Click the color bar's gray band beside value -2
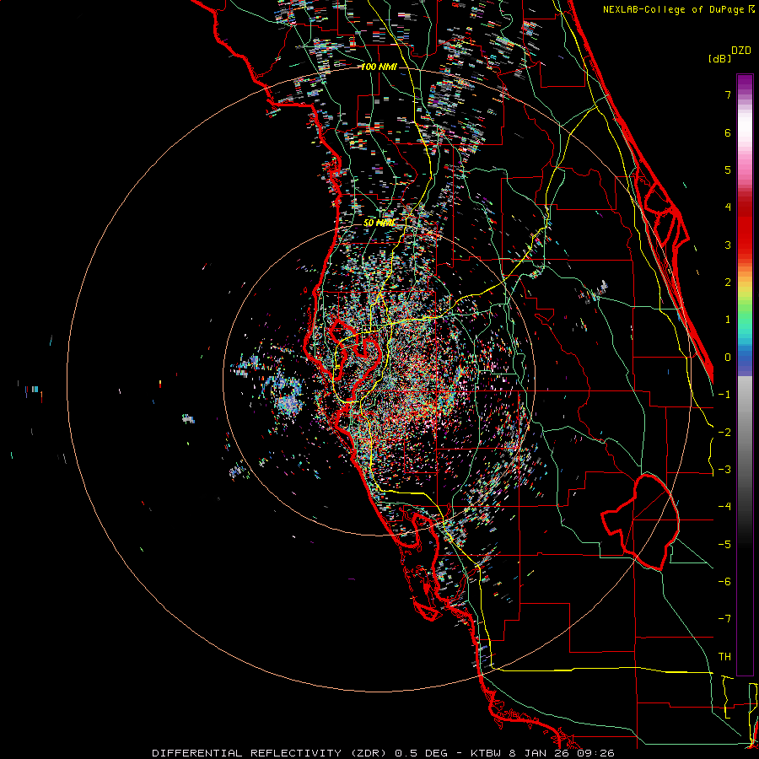Image resolution: width=759 pixels, height=759 pixels. pos(745,433)
